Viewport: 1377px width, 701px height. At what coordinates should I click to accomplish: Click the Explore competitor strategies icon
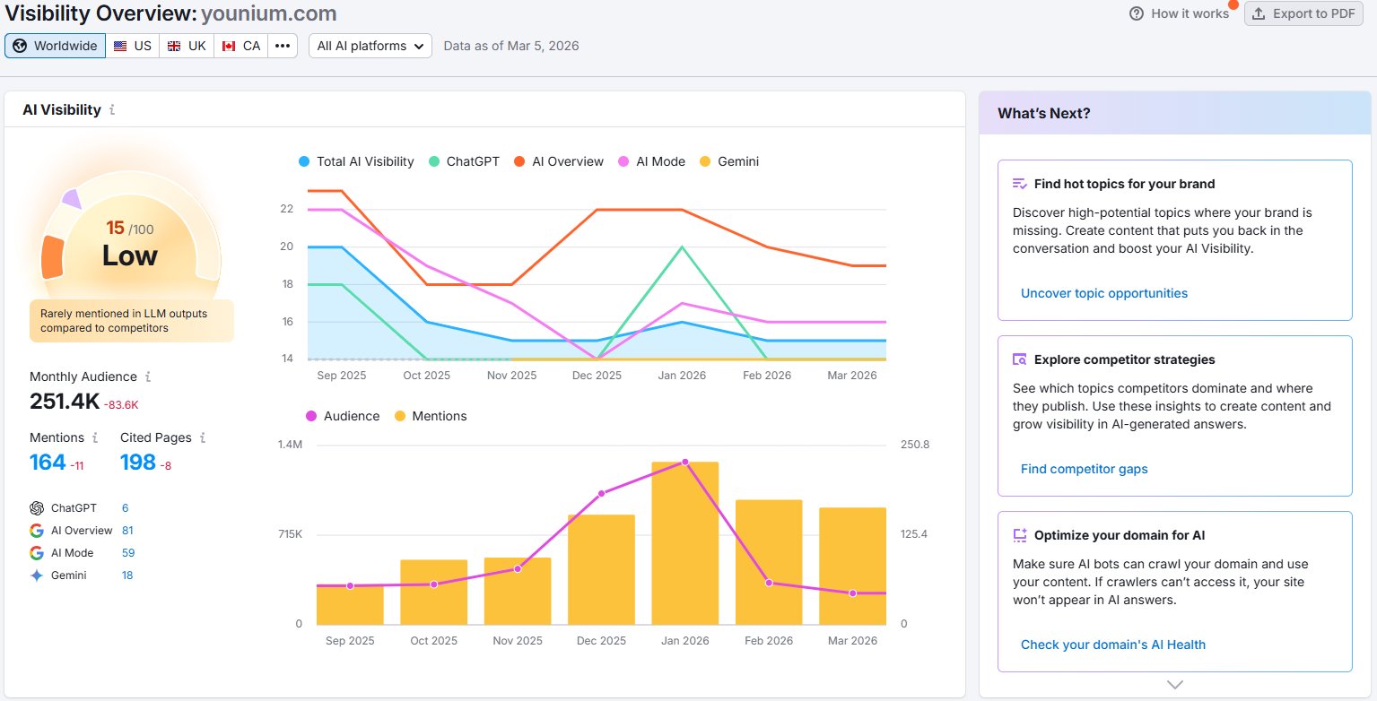[1020, 359]
